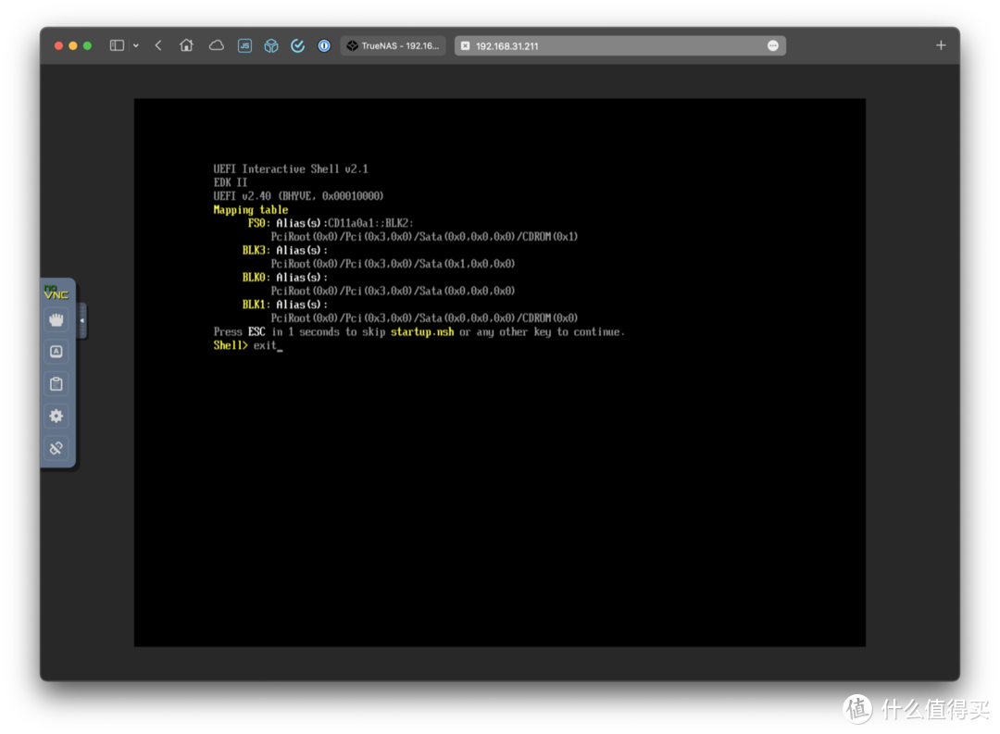The image size is (1000, 734).
Task: Open page options ellipsis in address bar
Action: [773, 45]
